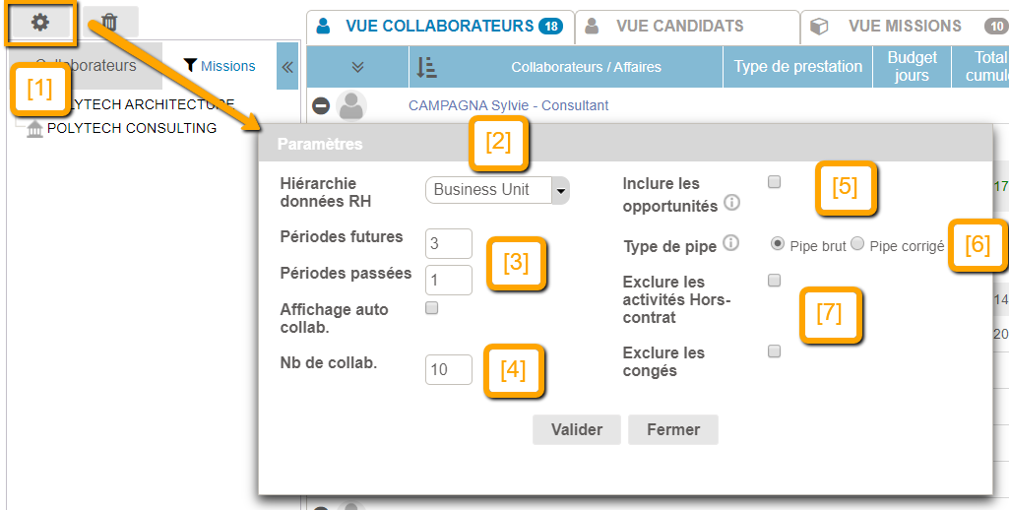Screen dimensions: 1009x510
Task: Click the Valider button
Action: (576, 430)
